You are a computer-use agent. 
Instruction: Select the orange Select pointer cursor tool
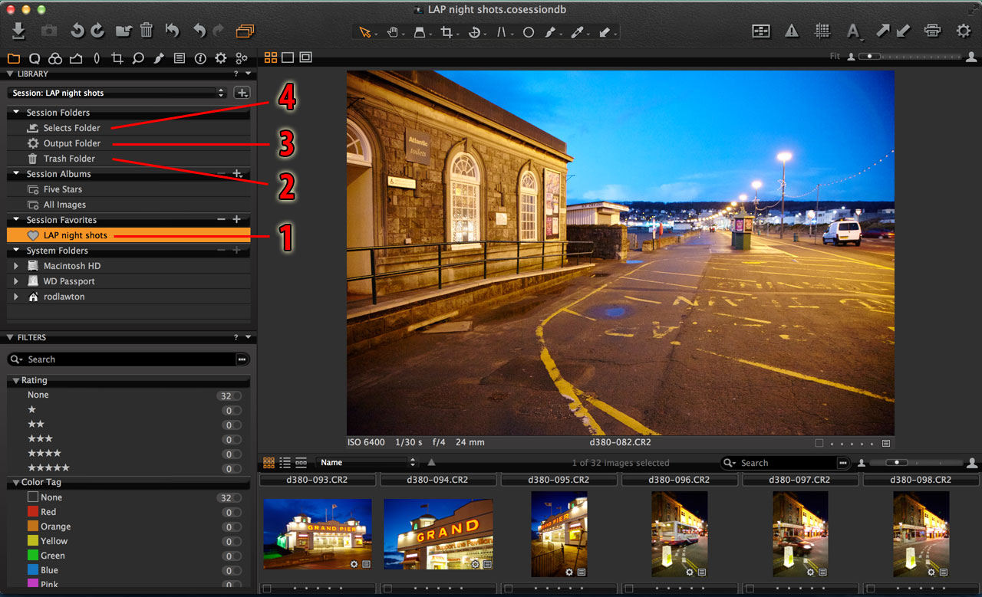(365, 32)
